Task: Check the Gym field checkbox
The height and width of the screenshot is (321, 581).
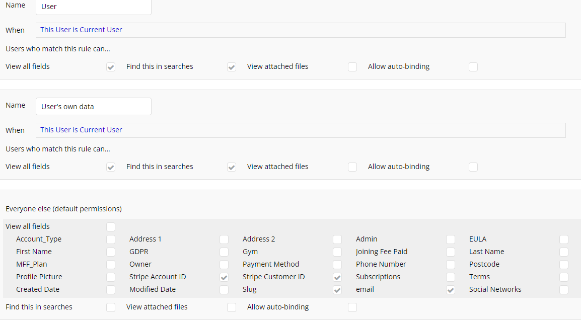Action: [337, 252]
